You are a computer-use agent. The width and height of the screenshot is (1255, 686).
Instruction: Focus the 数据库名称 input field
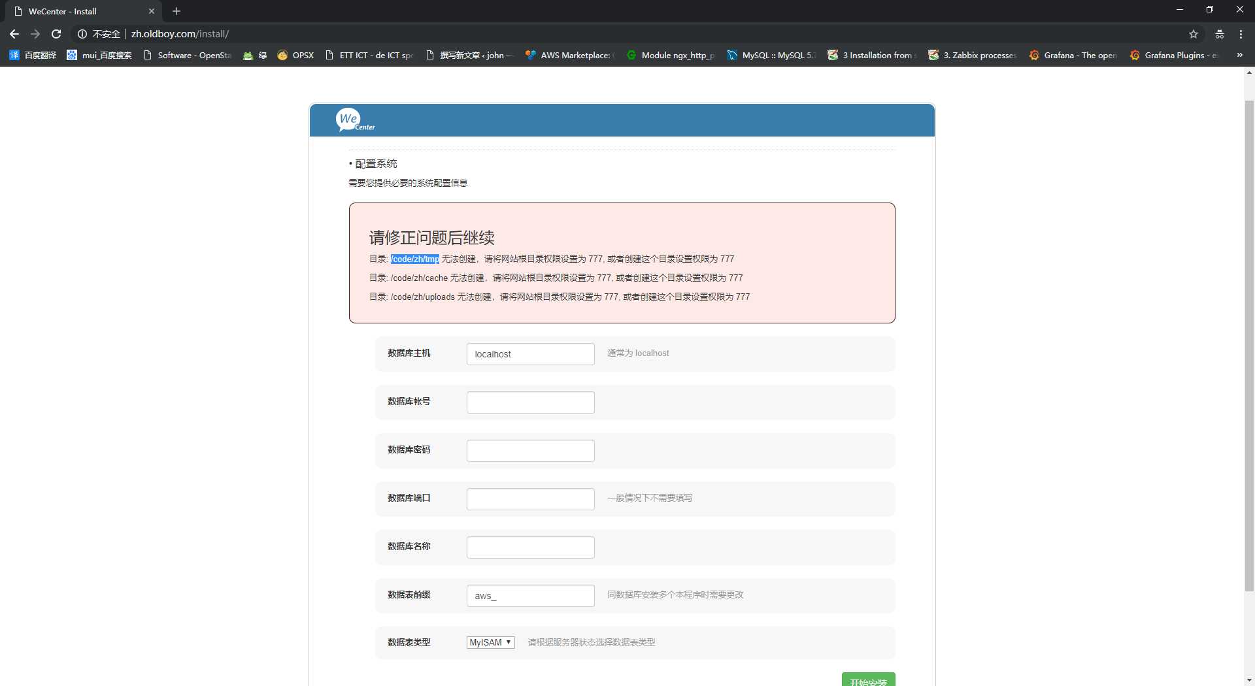(x=530, y=547)
